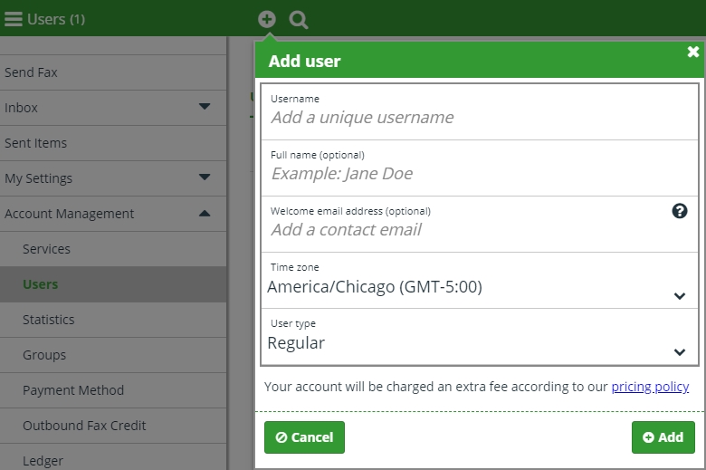Click the Full name input field
The image size is (706, 470).
[x=480, y=168]
